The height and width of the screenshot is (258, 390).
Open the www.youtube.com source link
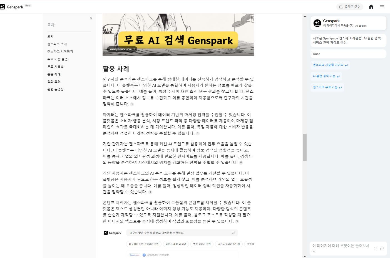(122, 49)
